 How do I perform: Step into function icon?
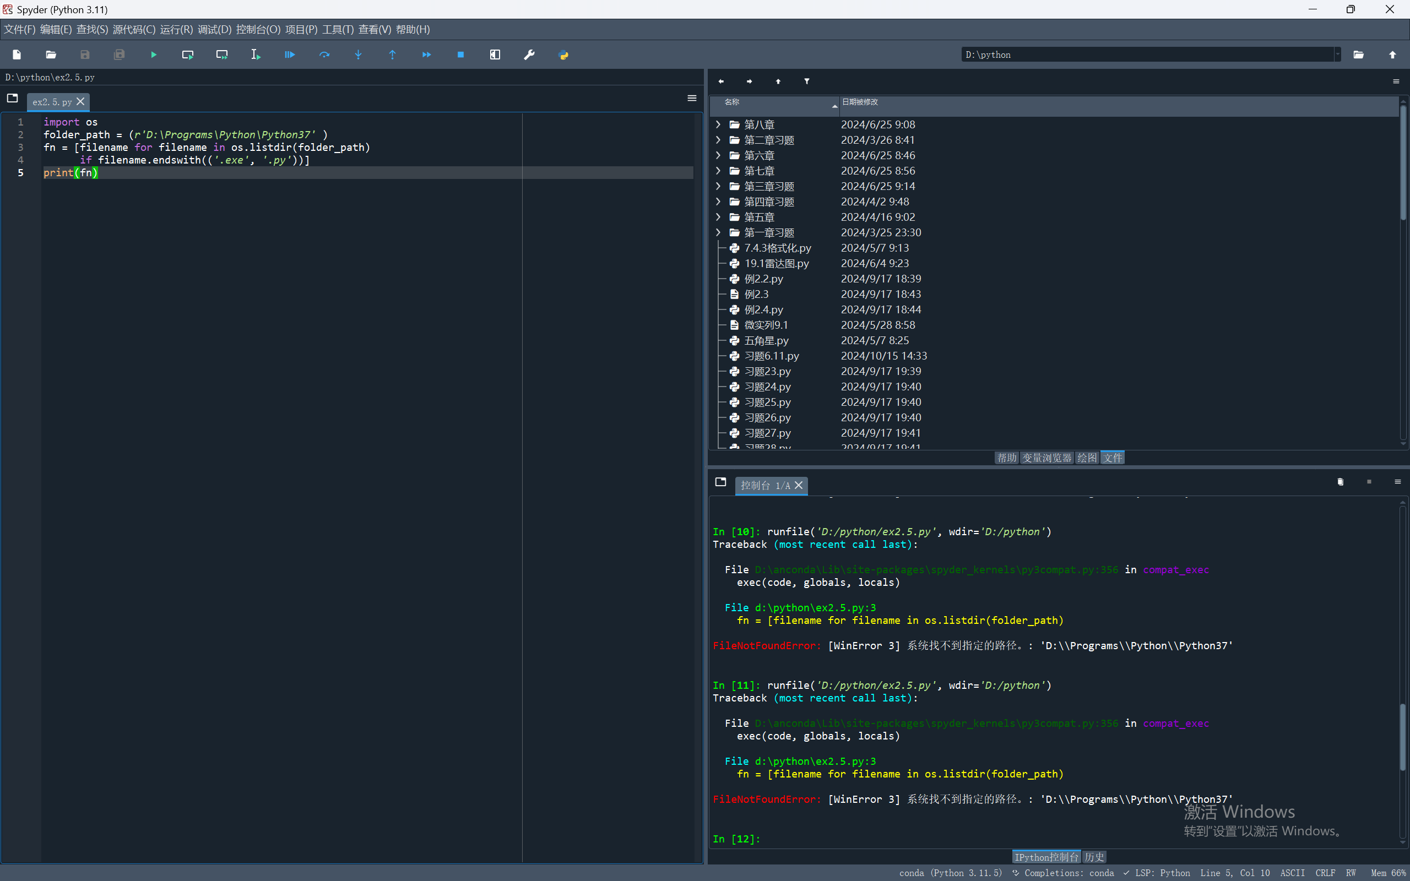(x=359, y=55)
